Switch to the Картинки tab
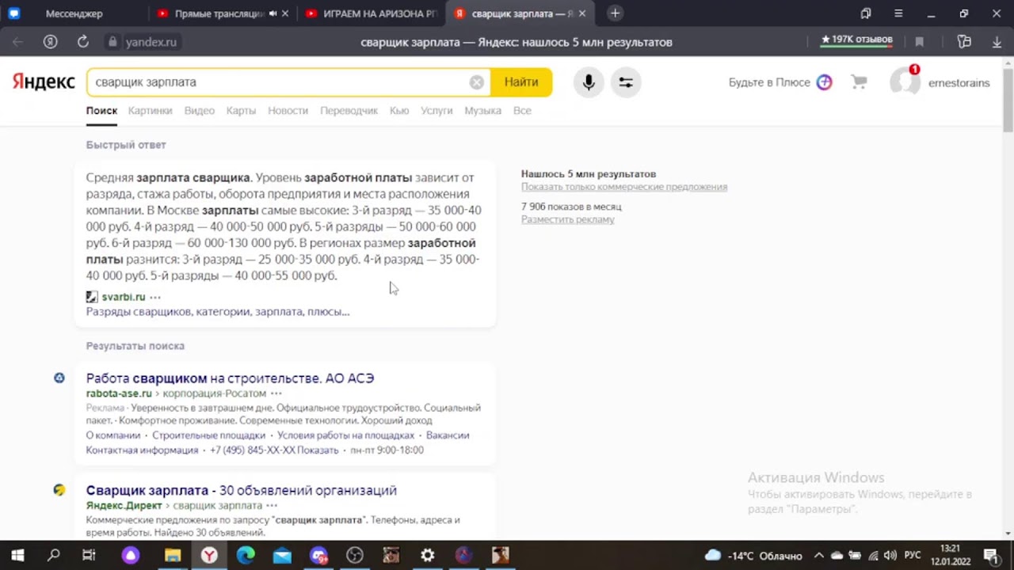Viewport: 1014px width, 570px height. pos(150,111)
